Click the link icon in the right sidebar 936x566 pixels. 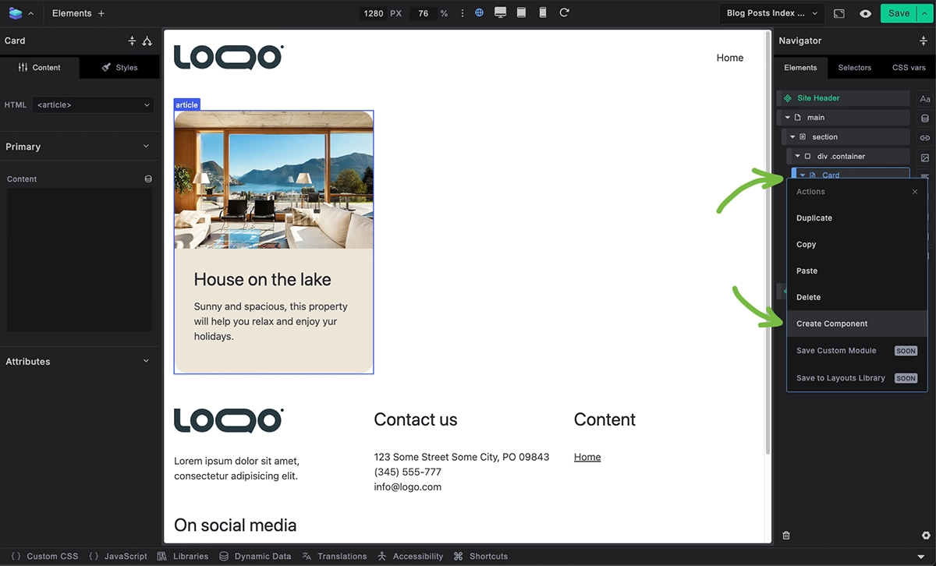[925, 137]
